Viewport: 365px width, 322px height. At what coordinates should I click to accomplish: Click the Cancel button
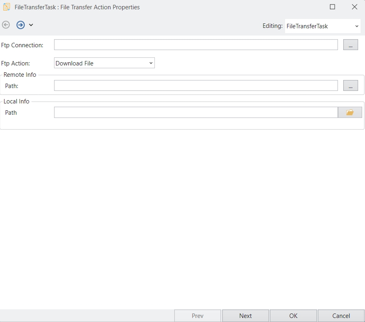[x=341, y=316]
